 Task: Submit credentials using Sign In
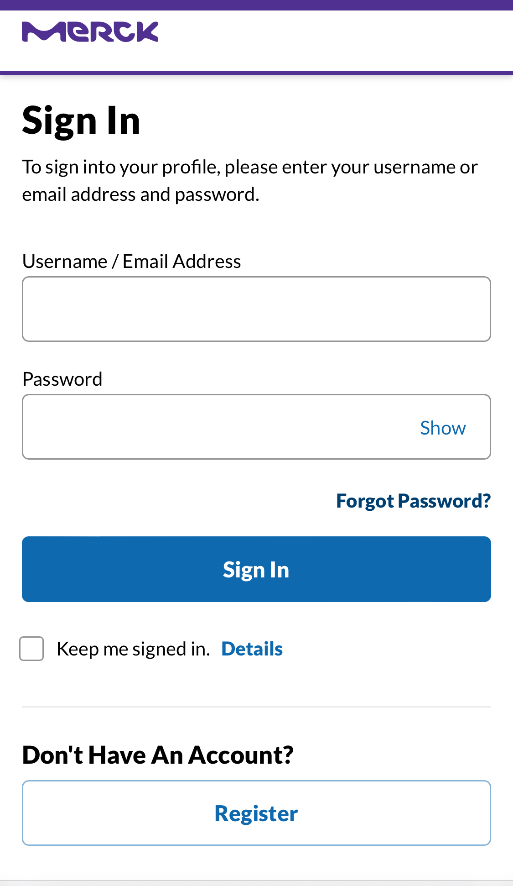[x=256, y=569]
